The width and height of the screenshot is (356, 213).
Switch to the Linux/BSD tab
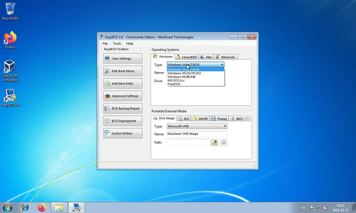tap(187, 57)
